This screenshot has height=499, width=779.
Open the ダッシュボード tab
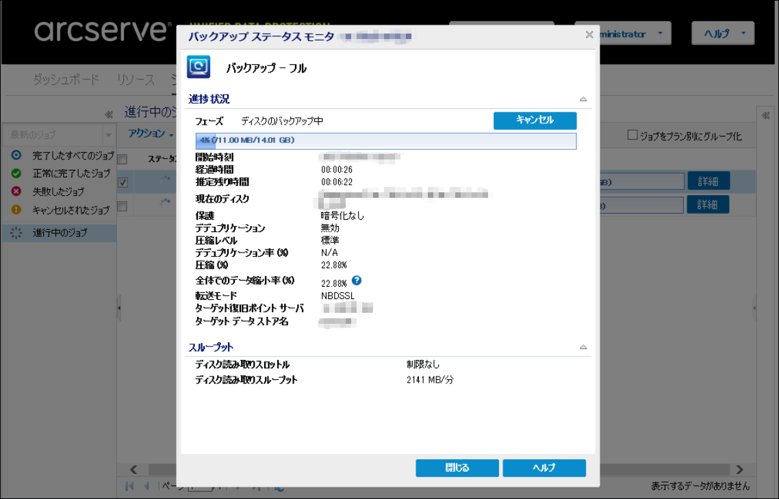[66, 79]
